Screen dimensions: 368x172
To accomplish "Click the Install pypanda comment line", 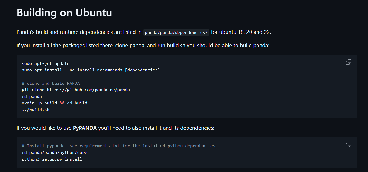I will [x=118, y=146].
